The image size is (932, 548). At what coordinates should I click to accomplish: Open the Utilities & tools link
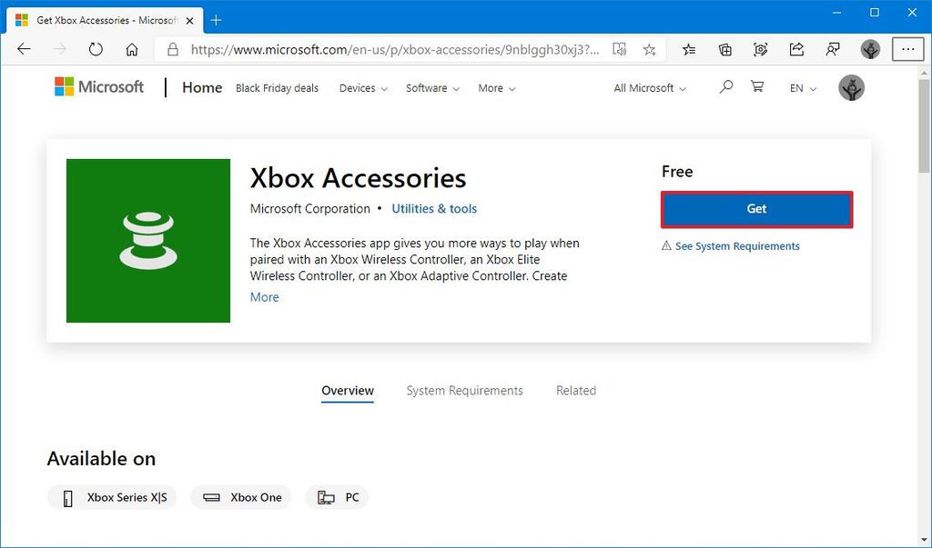(x=434, y=208)
